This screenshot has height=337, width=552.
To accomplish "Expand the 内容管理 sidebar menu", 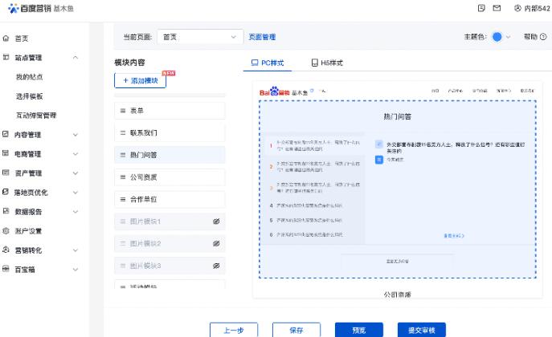I will pos(76,135).
